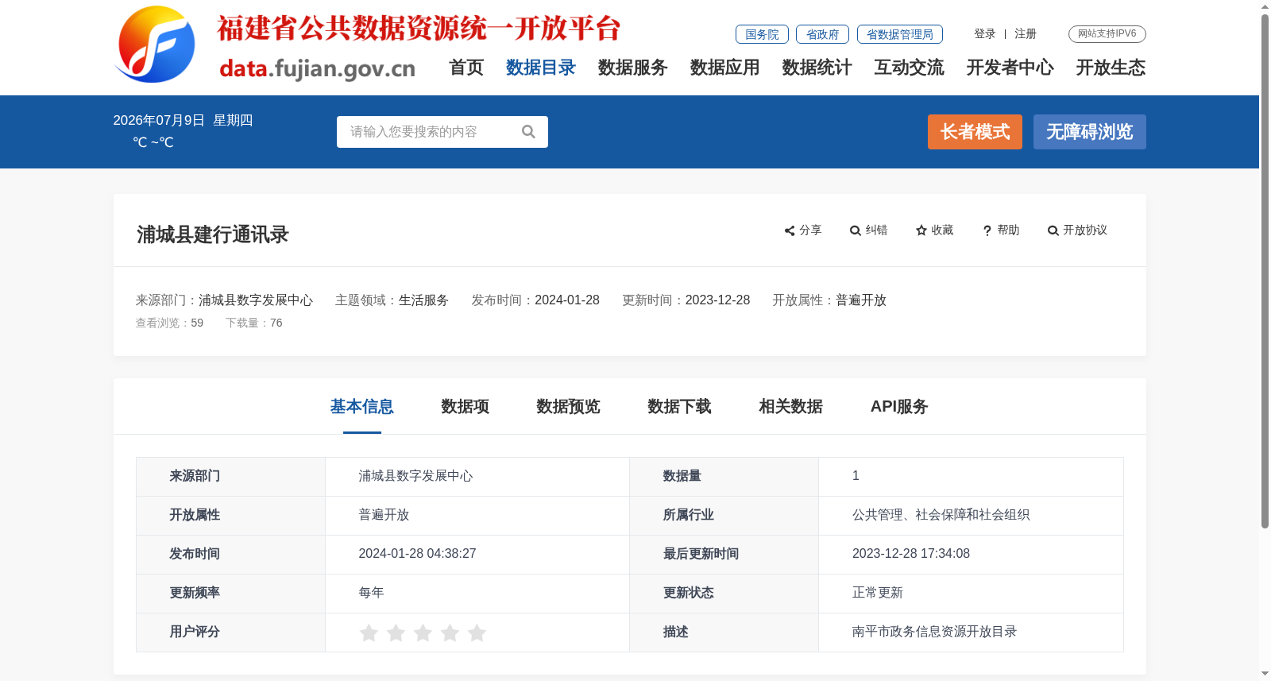The image size is (1271, 681).
Task: Click the 纠错 error-report icon
Action: pos(856,230)
